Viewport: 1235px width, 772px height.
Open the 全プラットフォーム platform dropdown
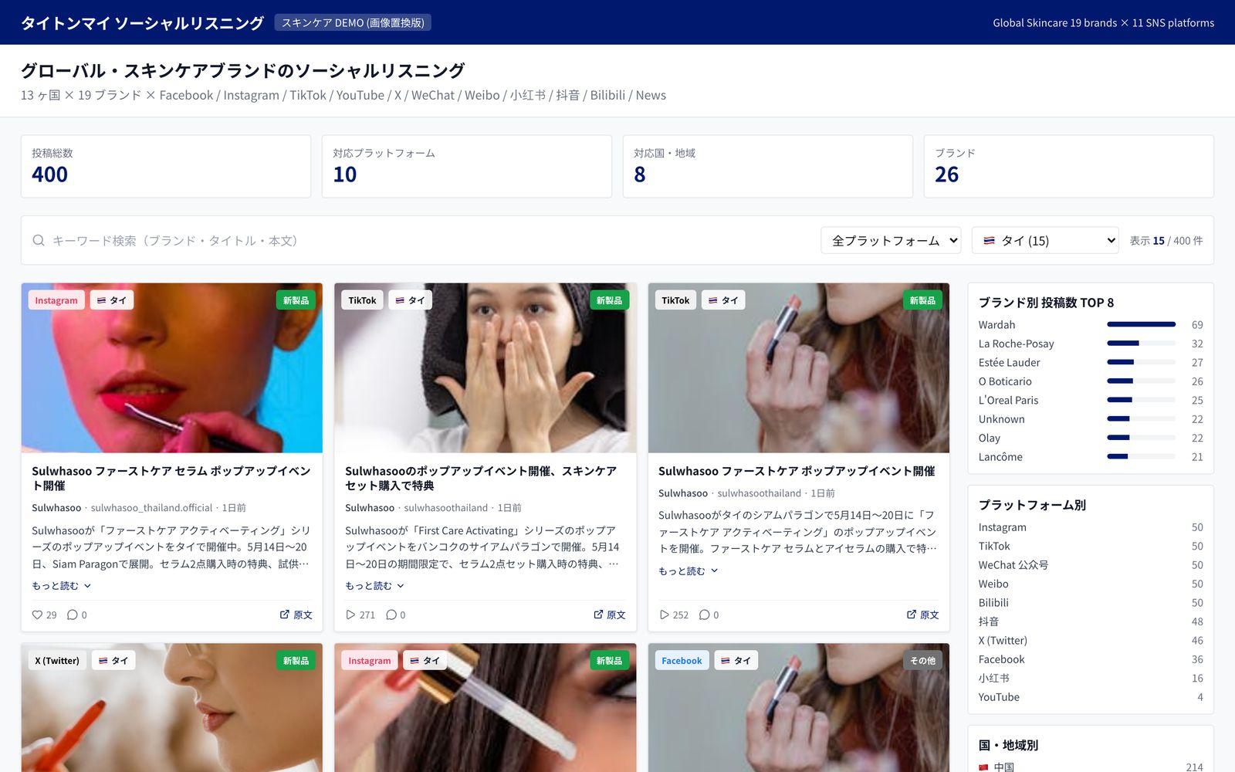(891, 241)
